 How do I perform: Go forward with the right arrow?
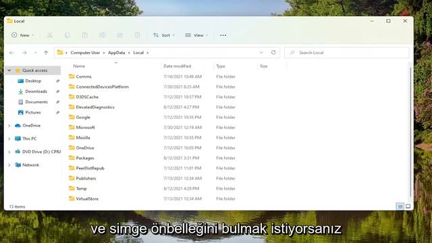(24, 53)
